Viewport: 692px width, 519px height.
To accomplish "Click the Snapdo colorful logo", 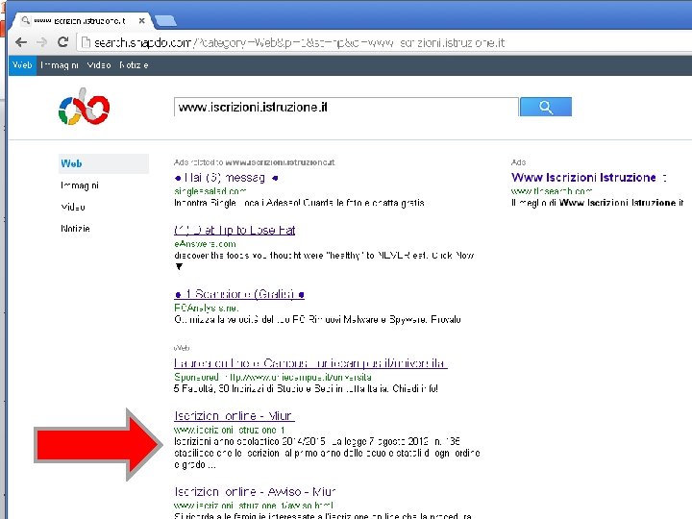I will click(84, 107).
